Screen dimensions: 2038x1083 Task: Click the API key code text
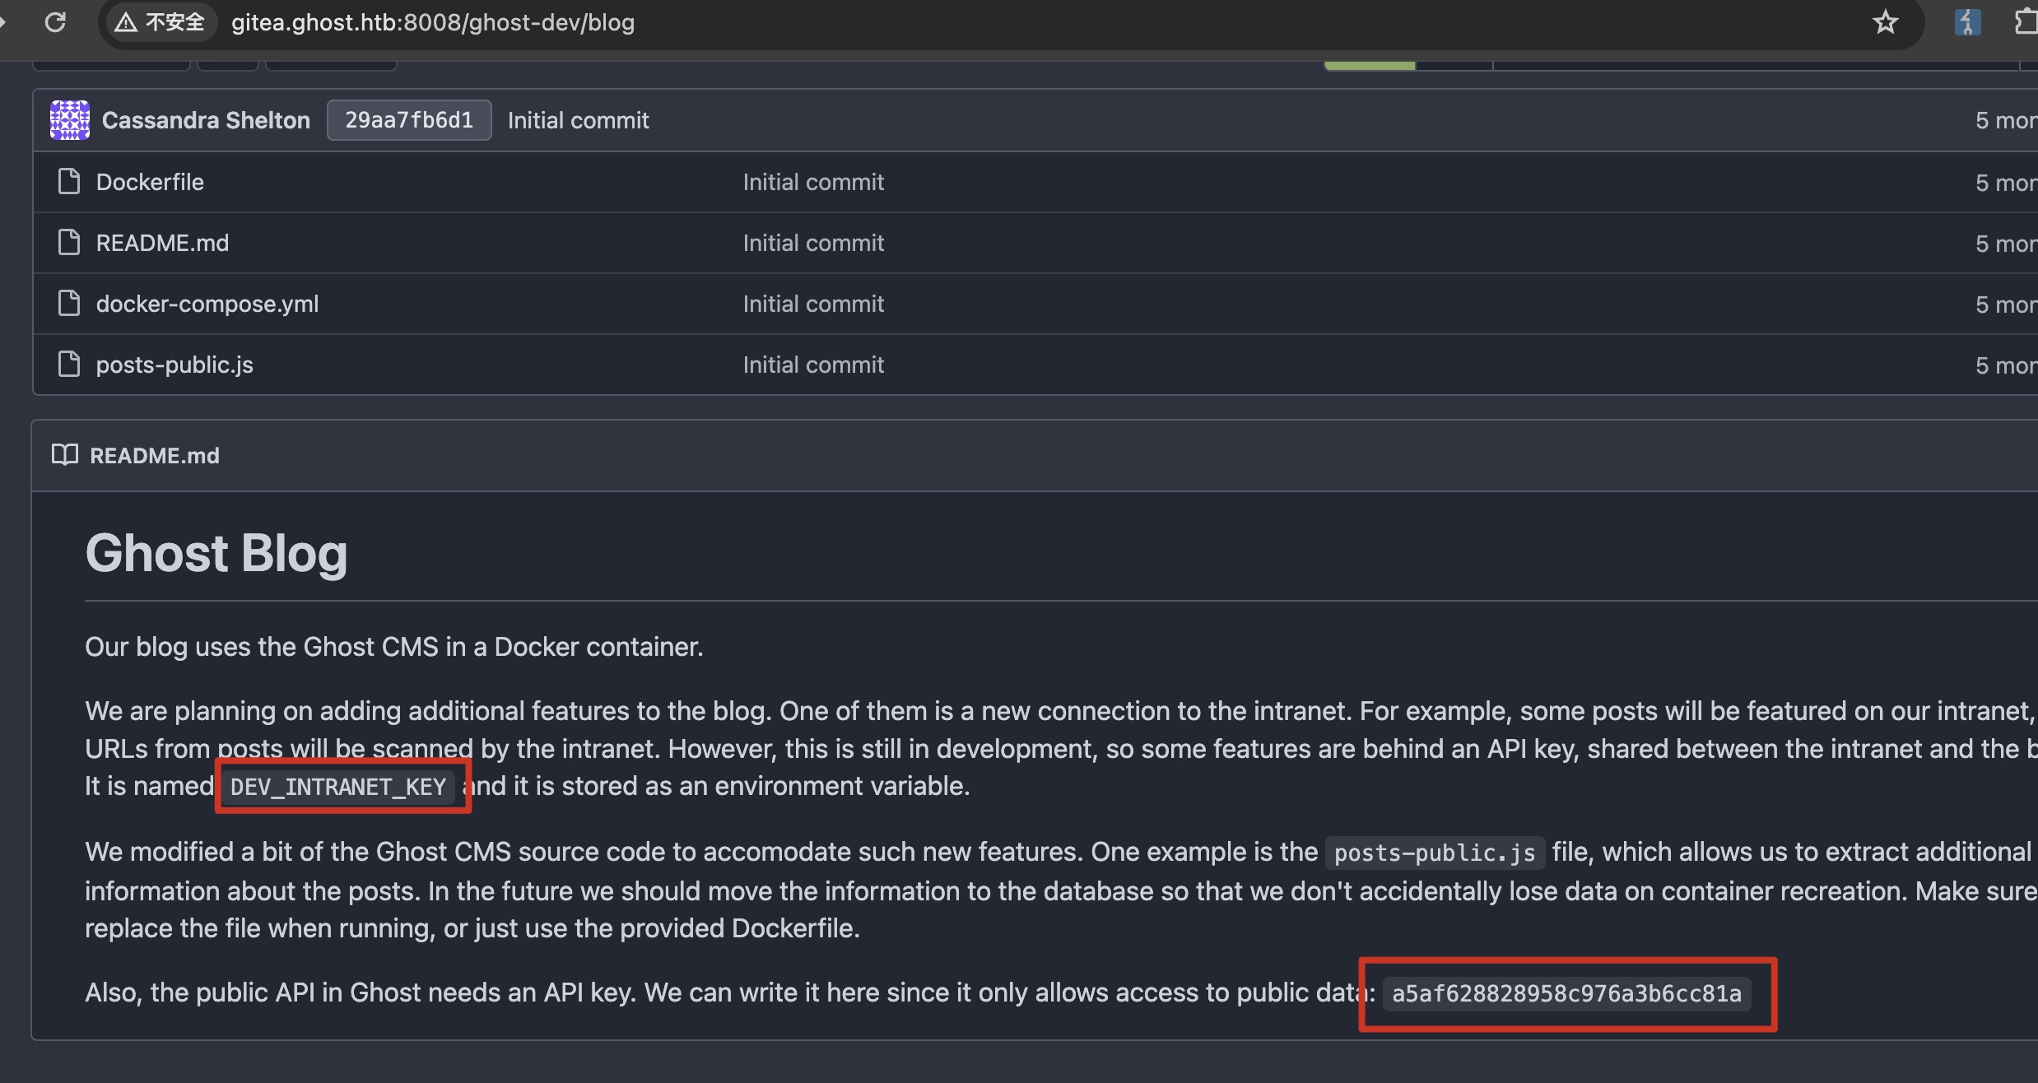(x=1566, y=993)
